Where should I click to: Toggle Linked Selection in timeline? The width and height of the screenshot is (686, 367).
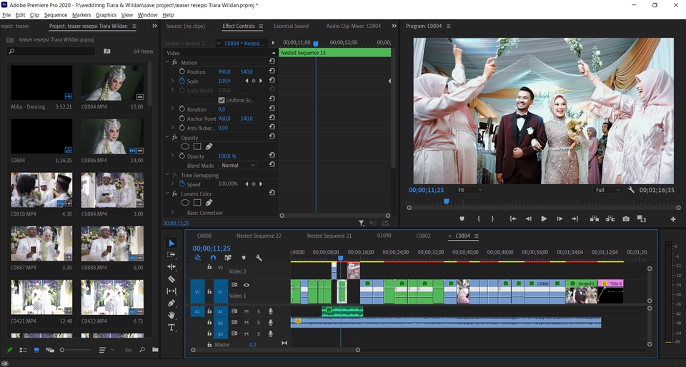click(x=228, y=258)
